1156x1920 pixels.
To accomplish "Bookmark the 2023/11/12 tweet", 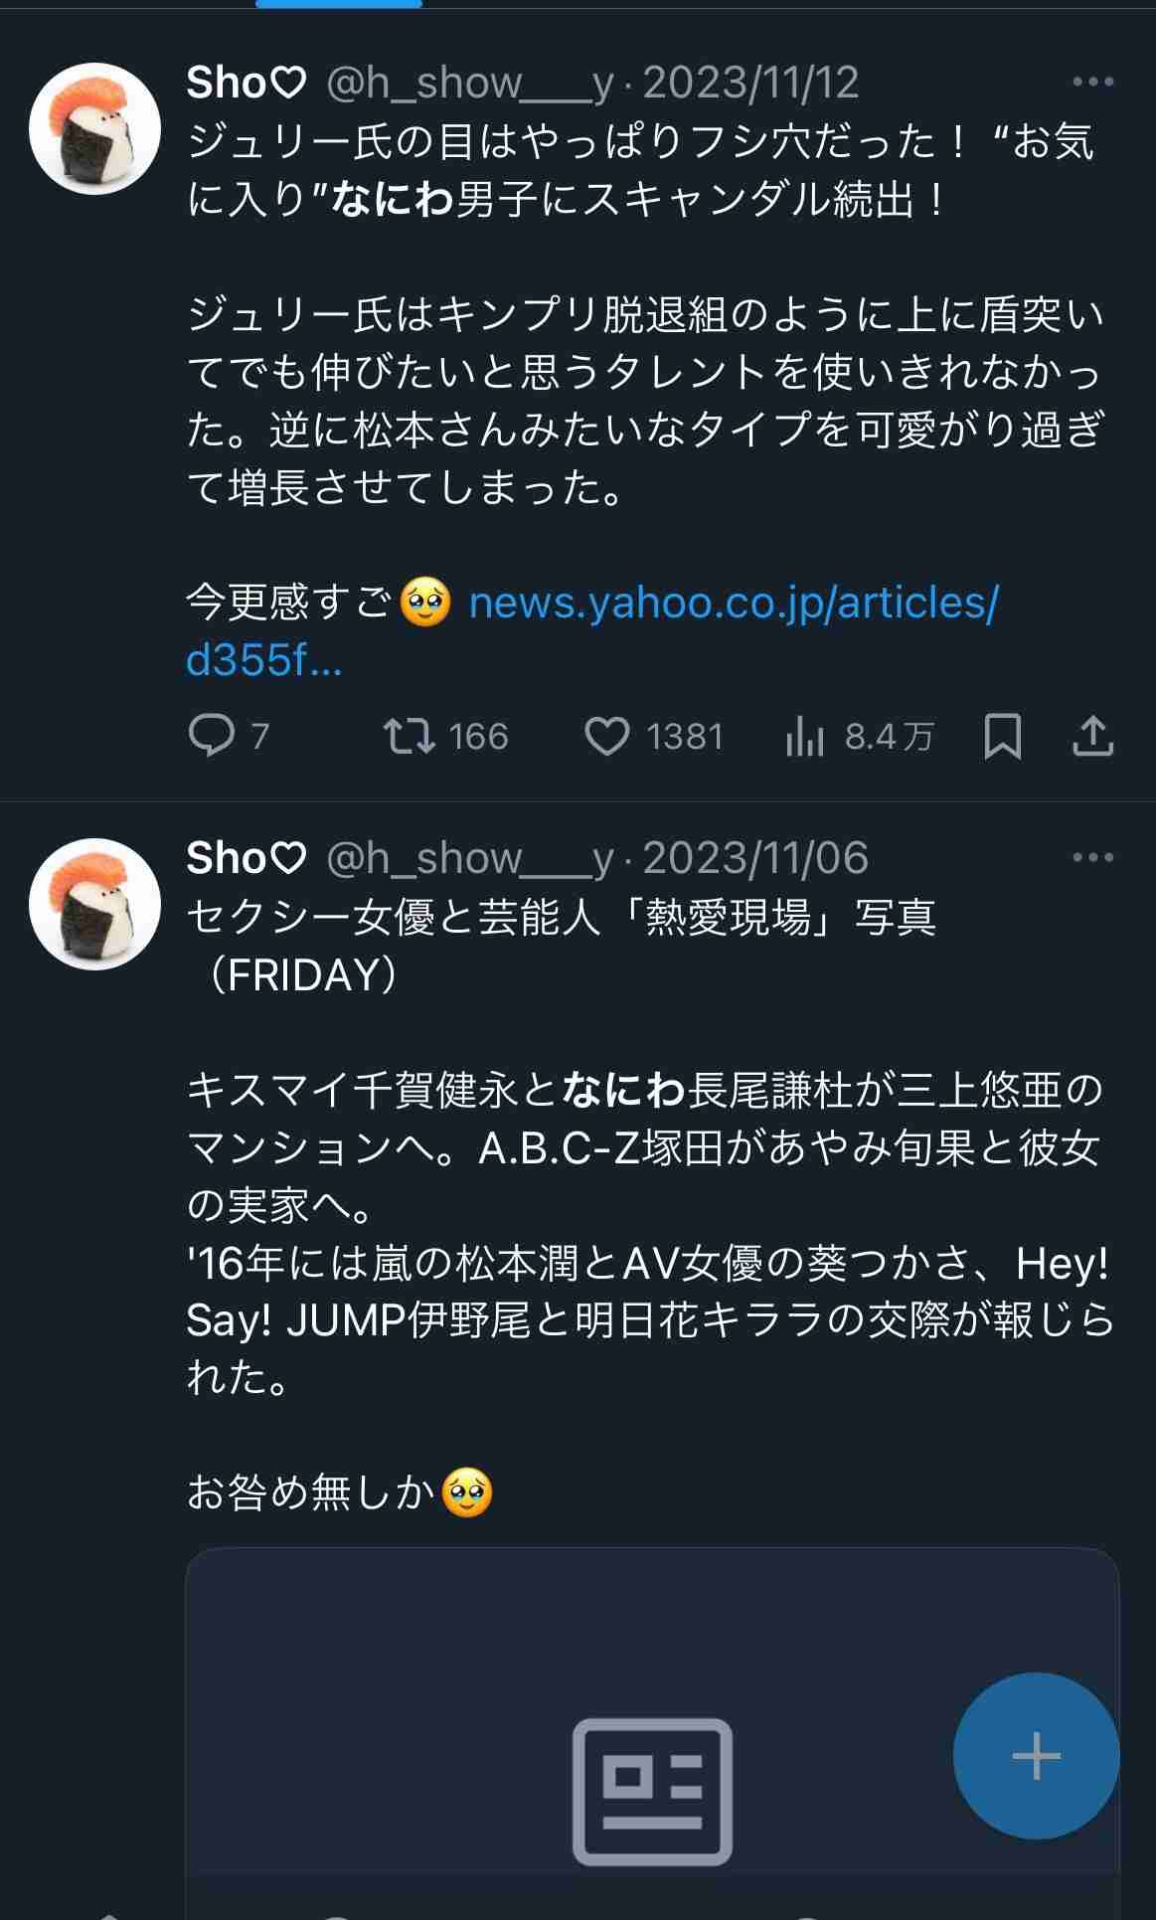I will click(x=1002, y=737).
